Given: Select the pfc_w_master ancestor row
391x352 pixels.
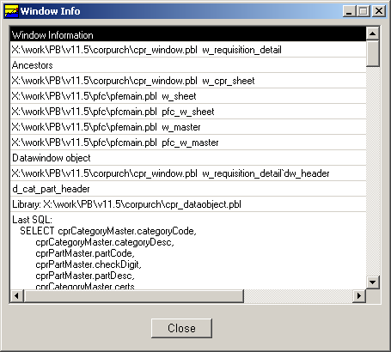Looking at the screenshot, I should coord(188,143).
